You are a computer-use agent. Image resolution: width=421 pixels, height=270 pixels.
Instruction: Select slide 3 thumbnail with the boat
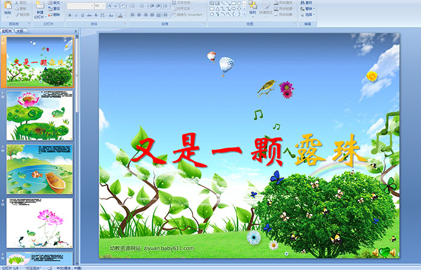point(40,169)
